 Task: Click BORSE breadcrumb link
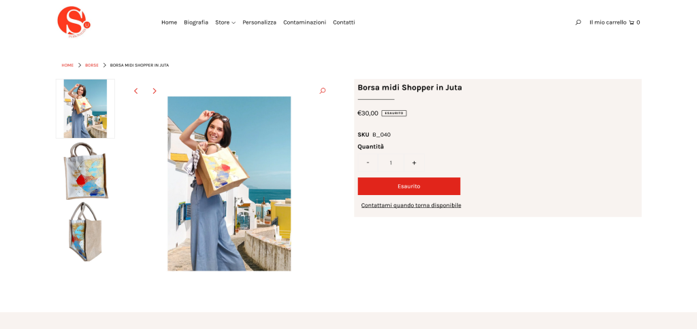pyautogui.click(x=92, y=65)
